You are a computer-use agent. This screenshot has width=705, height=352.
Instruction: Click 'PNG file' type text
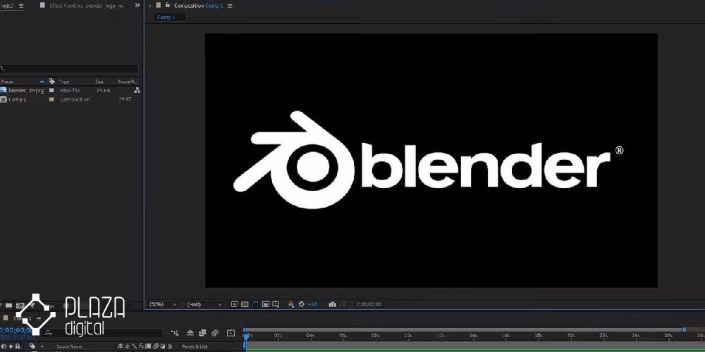(70, 90)
